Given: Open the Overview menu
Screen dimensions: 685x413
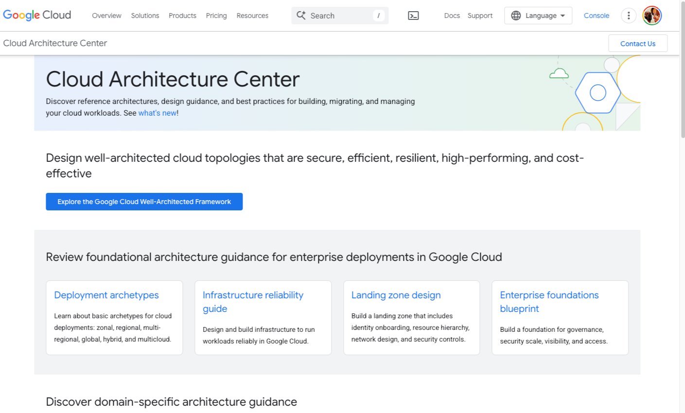Looking at the screenshot, I should [106, 16].
